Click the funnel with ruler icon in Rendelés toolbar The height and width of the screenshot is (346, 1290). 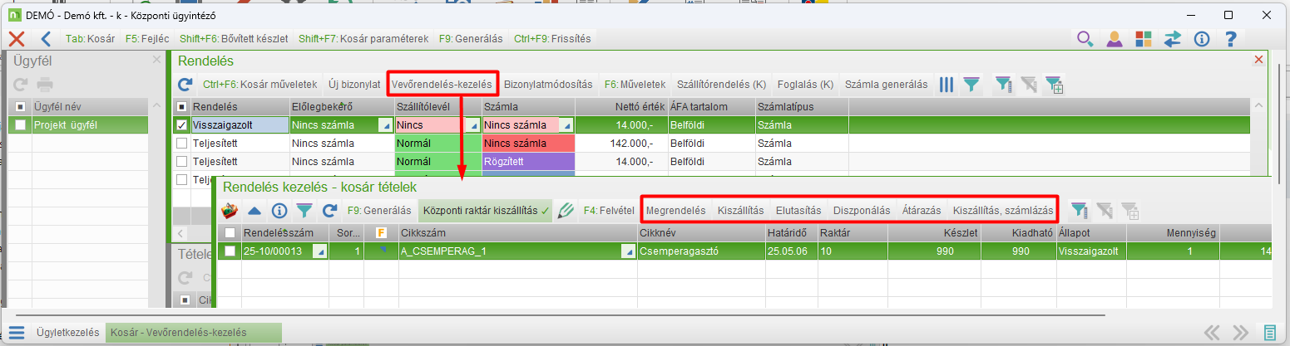(x=1005, y=84)
